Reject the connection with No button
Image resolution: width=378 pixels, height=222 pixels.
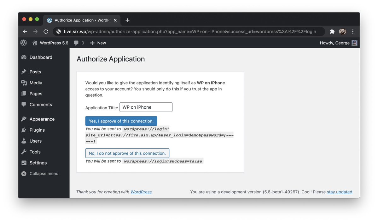coord(127,153)
